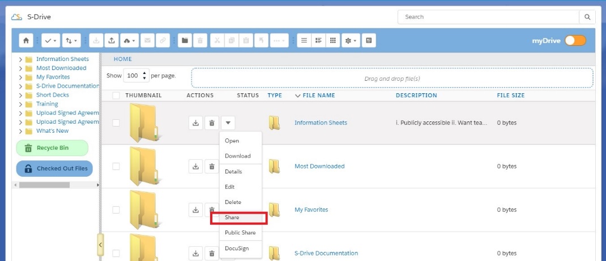
Task: Delete the Most Downloaded folder row icon
Action: coord(212,167)
